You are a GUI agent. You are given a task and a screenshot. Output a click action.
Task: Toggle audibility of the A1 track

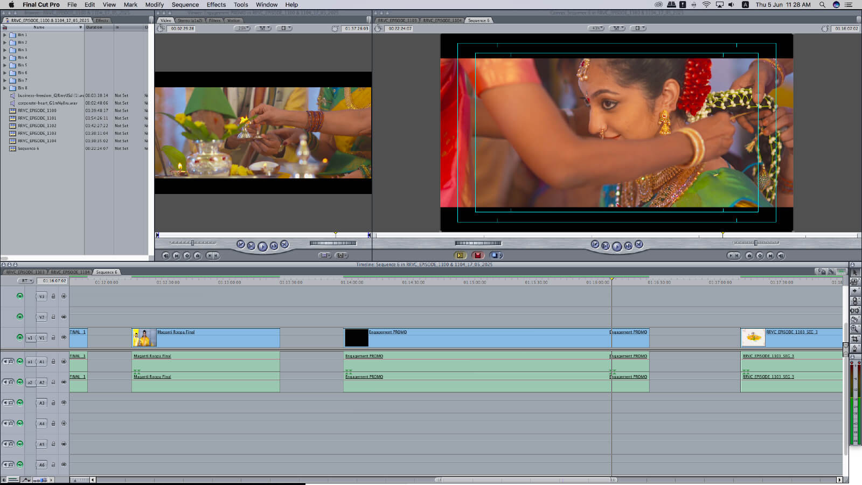point(20,362)
